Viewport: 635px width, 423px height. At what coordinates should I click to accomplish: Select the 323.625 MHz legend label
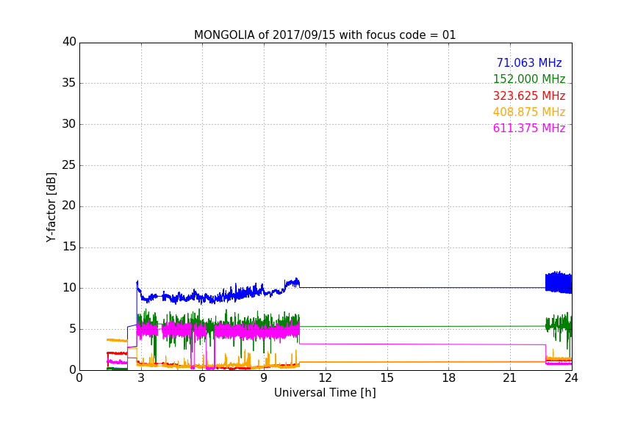point(529,96)
